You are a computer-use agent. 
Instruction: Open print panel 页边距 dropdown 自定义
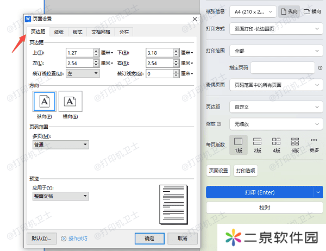pyautogui.click(x=276, y=107)
